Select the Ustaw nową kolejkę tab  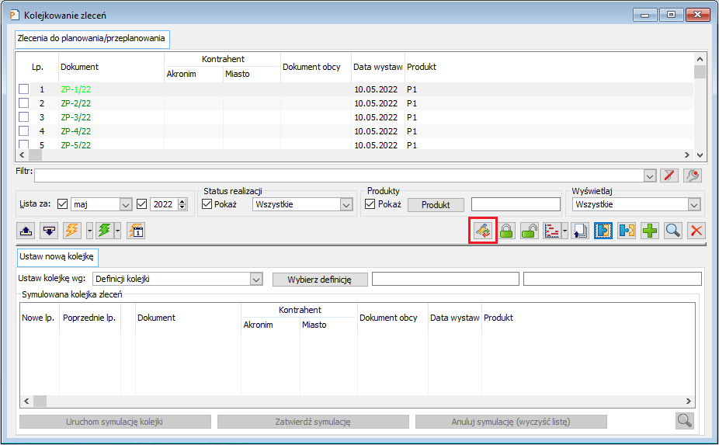pyautogui.click(x=57, y=257)
